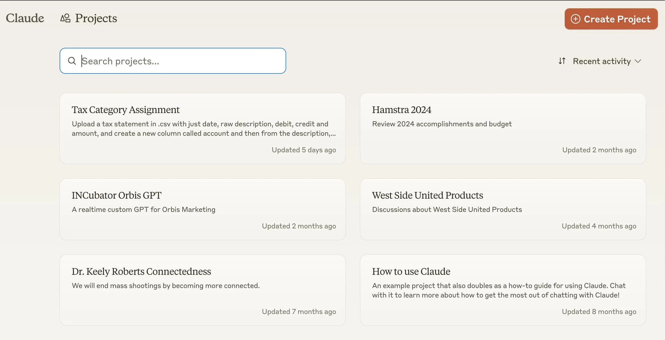The width and height of the screenshot is (665, 340).
Task: Open the Recent activity sort dropdown
Action: [601, 61]
